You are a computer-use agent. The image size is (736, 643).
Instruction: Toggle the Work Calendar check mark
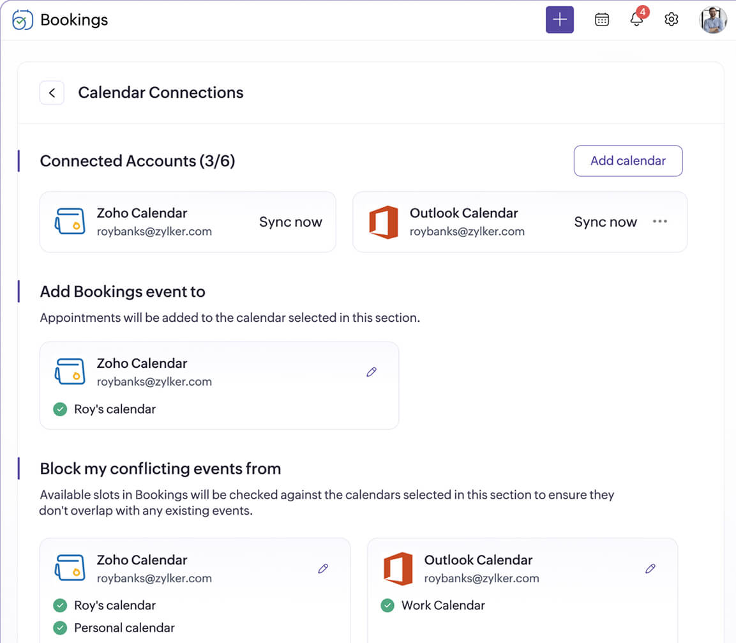(x=387, y=605)
